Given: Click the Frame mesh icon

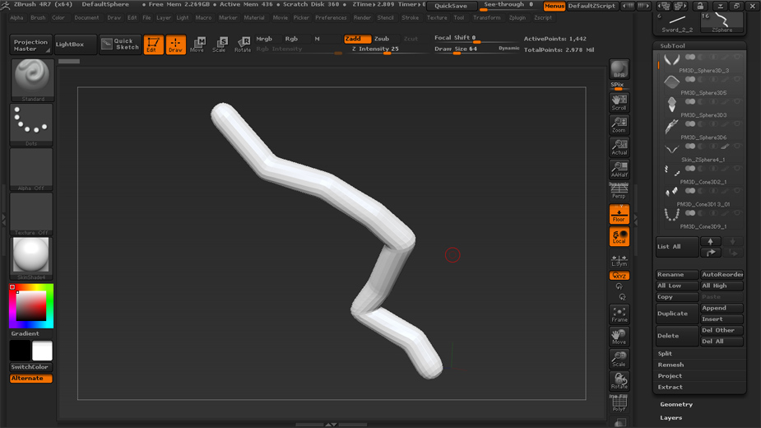Looking at the screenshot, I should [619, 314].
